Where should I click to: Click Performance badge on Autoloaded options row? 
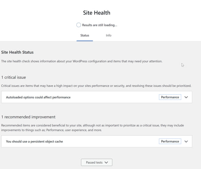point(170,97)
